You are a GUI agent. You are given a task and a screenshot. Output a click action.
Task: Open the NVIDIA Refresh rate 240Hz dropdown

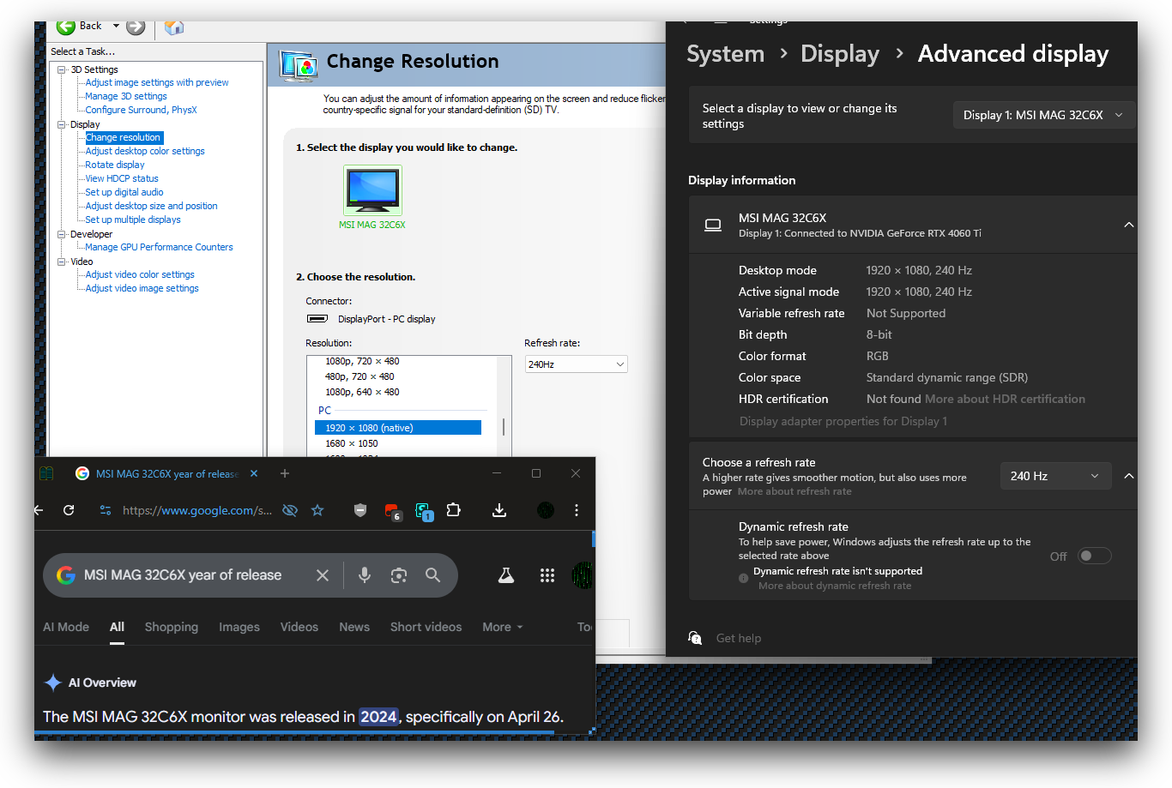pyautogui.click(x=577, y=364)
